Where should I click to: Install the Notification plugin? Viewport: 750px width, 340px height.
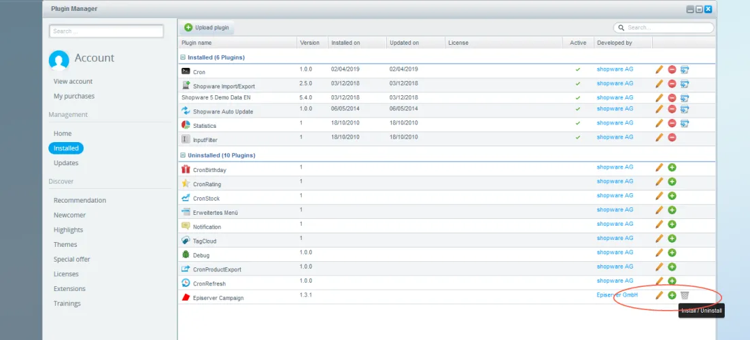tap(672, 224)
